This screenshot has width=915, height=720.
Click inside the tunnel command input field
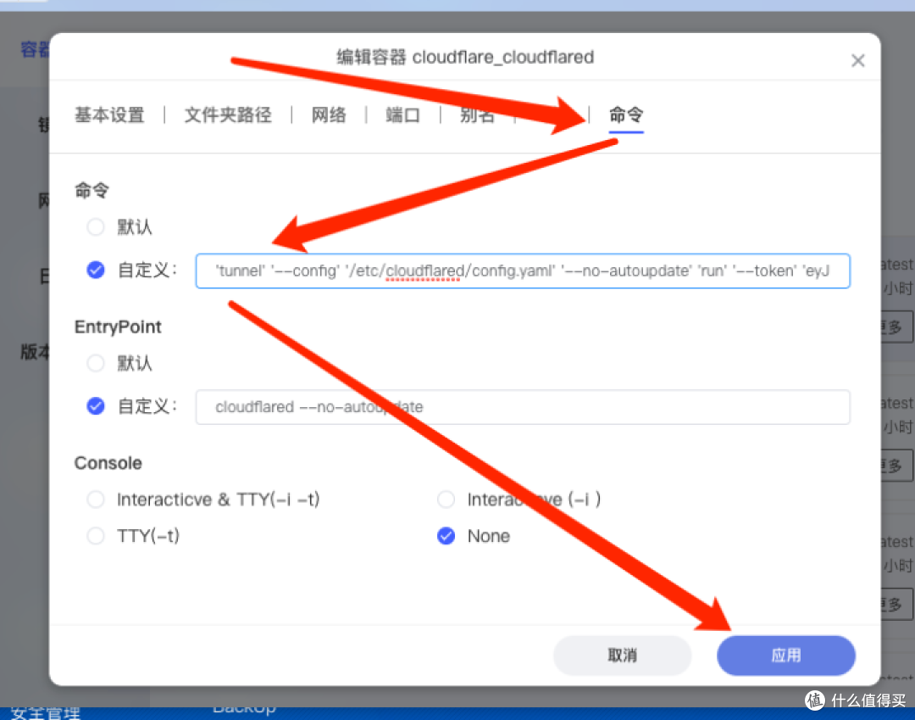[523, 270]
